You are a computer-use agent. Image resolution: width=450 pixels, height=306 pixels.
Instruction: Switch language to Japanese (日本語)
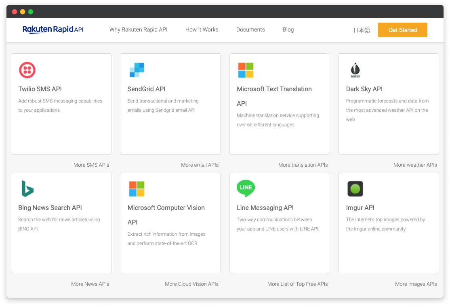click(362, 30)
